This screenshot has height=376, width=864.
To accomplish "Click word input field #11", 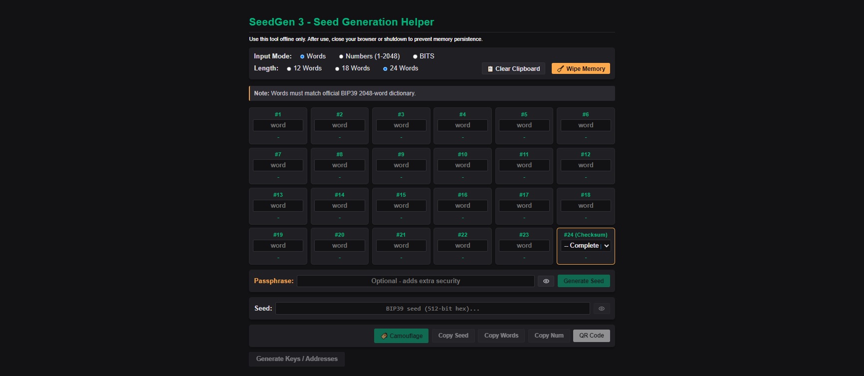I will coord(524,165).
